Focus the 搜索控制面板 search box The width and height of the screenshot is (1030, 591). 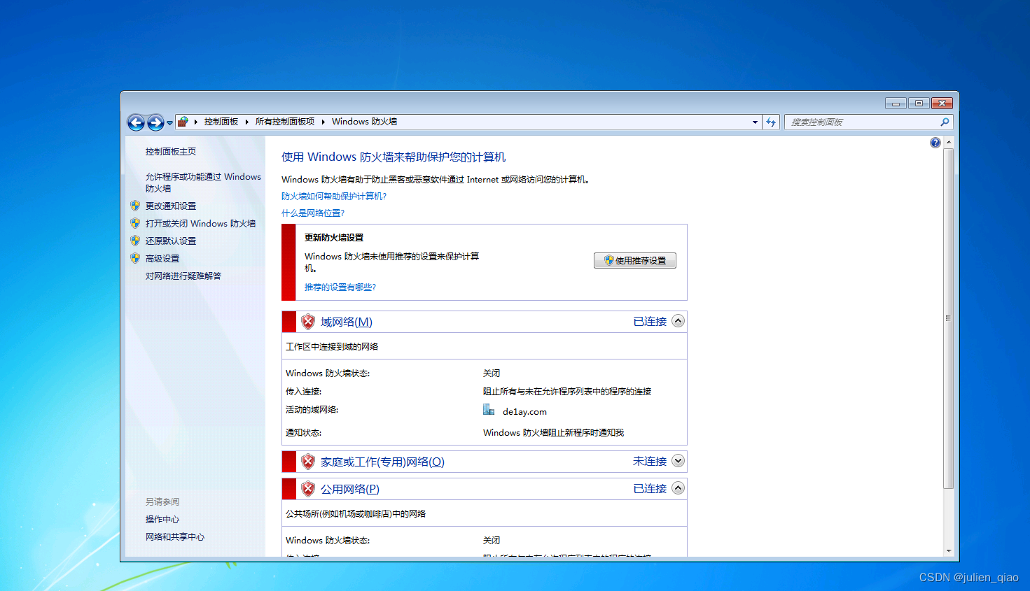click(x=868, y=122)
